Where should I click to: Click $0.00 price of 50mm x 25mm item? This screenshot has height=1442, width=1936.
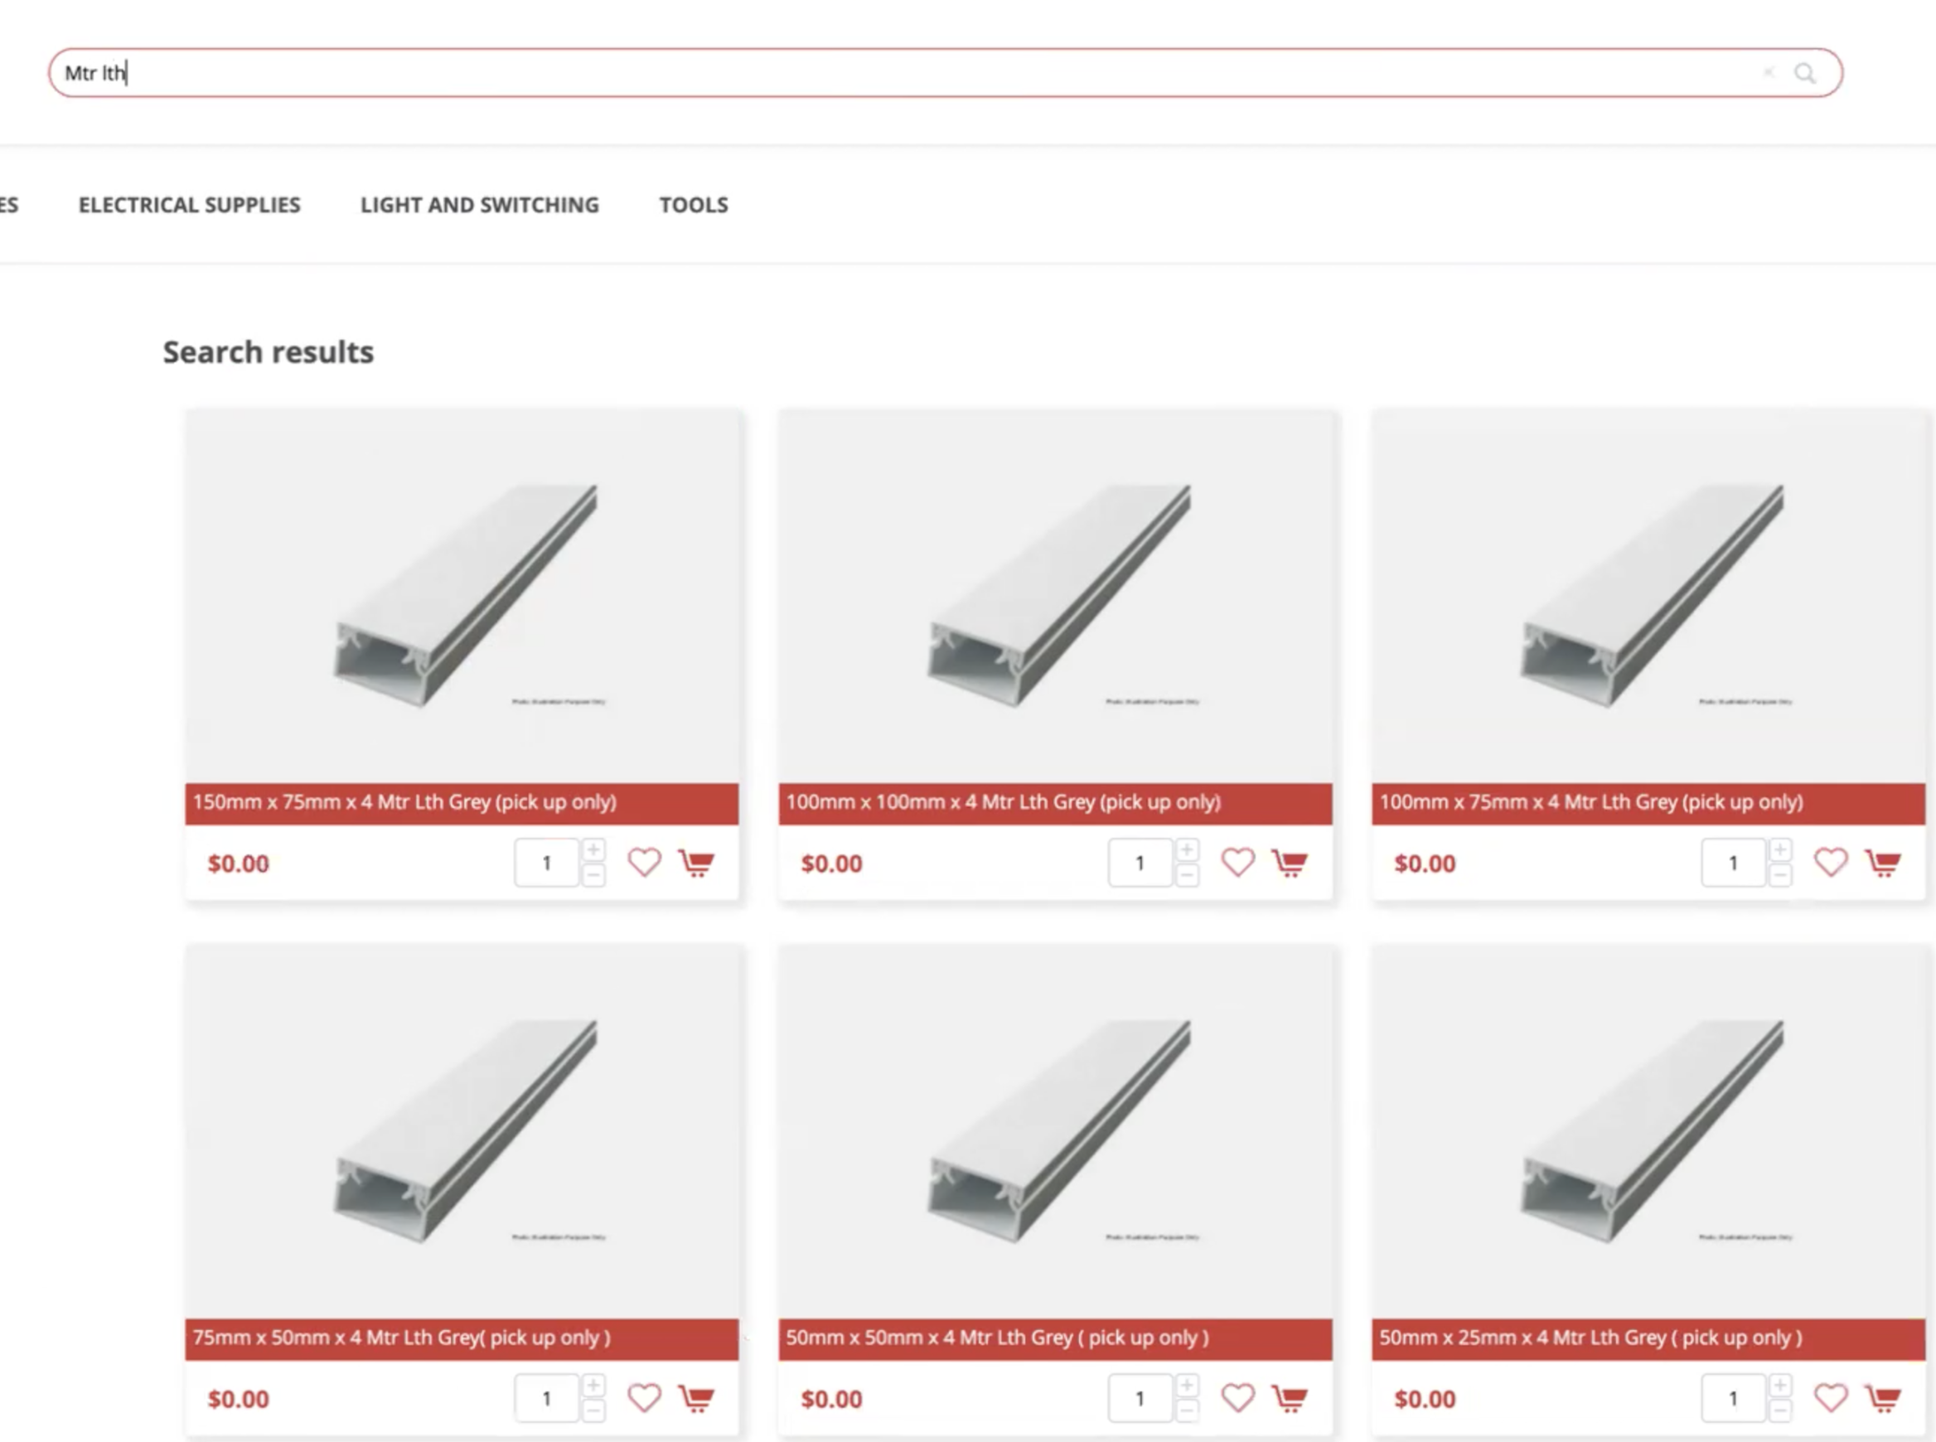click(1425, 1399)
